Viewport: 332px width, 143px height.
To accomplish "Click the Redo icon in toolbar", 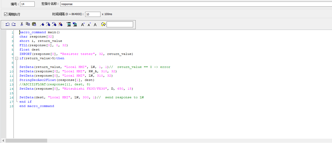I will point(14,24).
